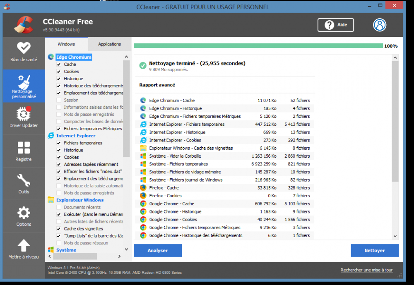This screenshot has height=285, width=414.
Task: Click the report list scroll down arrow
Action: (x=395, y=236)
